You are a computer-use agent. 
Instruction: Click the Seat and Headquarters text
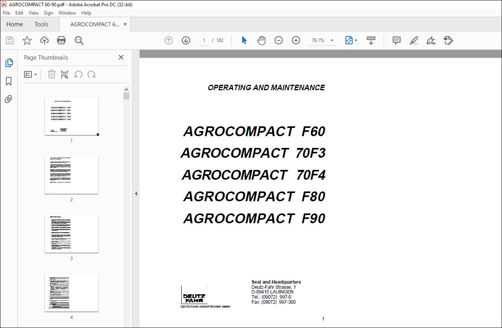(276, 282)
